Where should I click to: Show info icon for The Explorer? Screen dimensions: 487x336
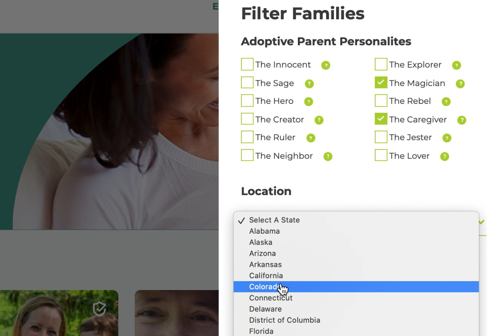pyautogui.click(x=456, y=65)
